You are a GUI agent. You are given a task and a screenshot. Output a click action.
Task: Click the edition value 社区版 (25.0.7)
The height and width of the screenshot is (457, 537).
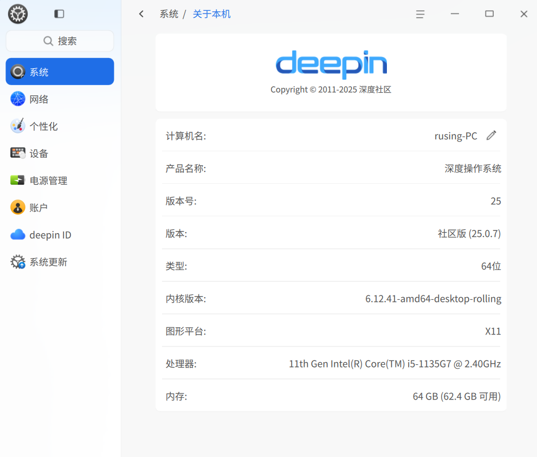pos(469,234)
